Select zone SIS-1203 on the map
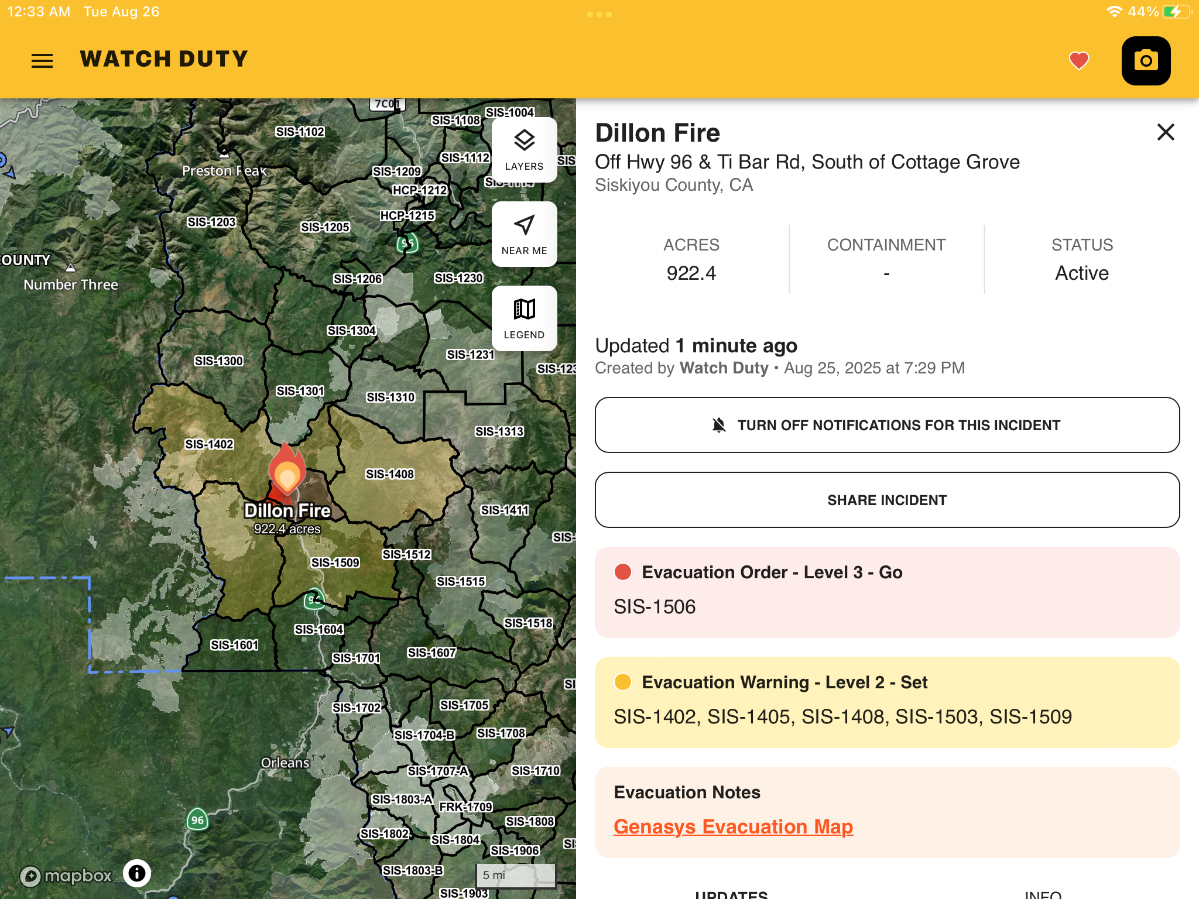Viewport: 1199px width, 899px height. point(211,222)
